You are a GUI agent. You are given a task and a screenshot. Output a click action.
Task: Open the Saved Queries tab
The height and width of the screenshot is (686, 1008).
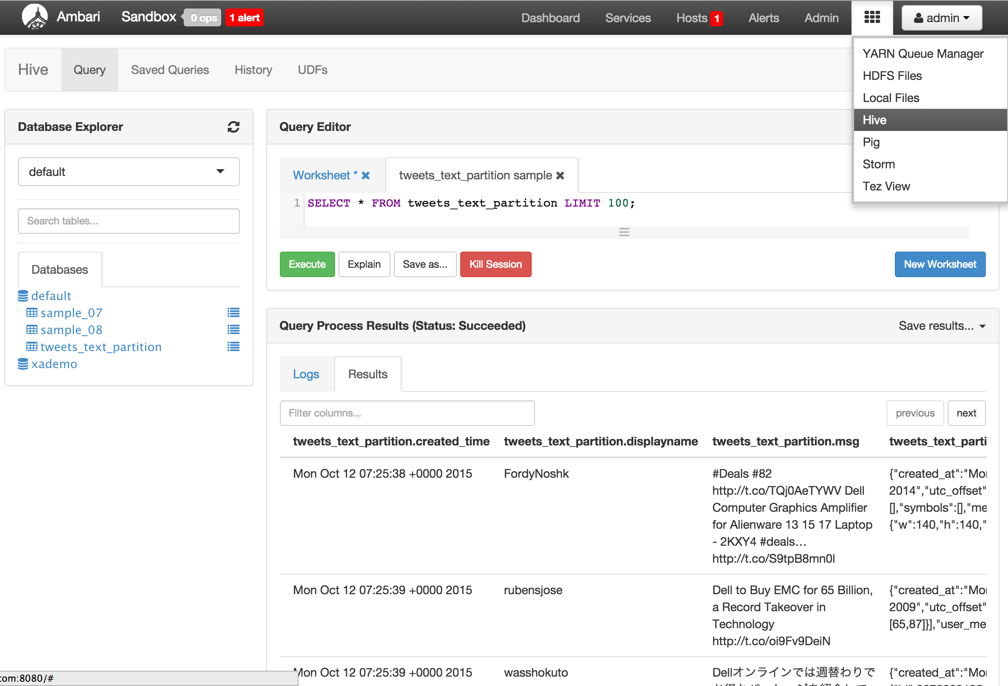pyautogui.click(x=170, y=70)
